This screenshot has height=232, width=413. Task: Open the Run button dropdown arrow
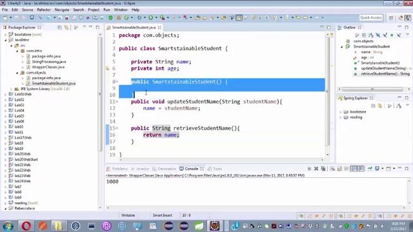[156, 17]
